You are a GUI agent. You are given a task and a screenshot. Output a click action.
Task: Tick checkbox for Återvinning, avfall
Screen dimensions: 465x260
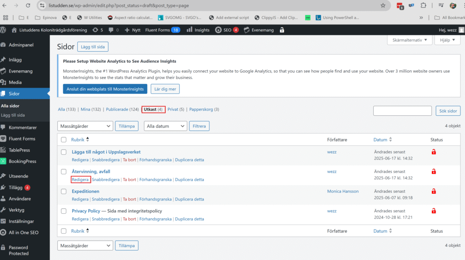(64, 172)
